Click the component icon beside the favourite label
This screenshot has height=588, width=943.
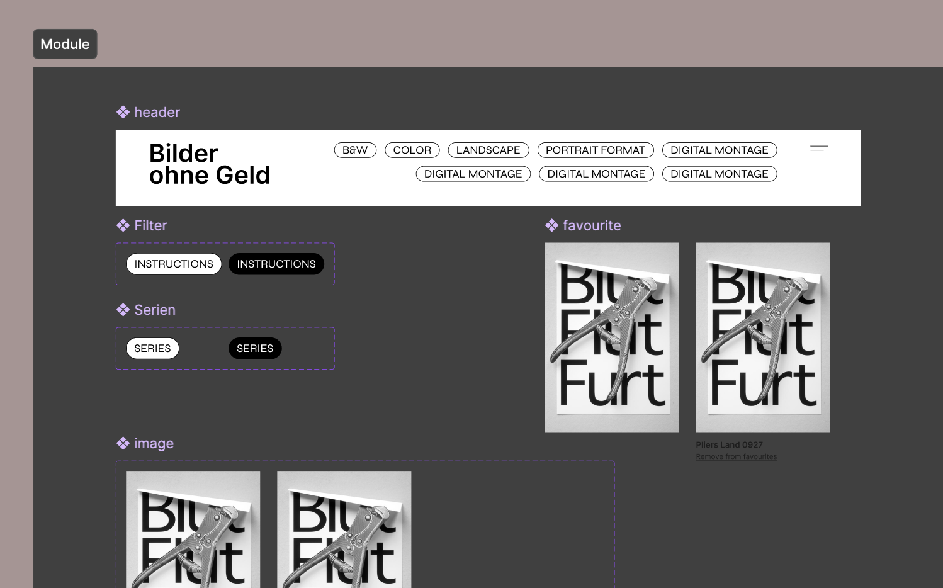(551, 225)
